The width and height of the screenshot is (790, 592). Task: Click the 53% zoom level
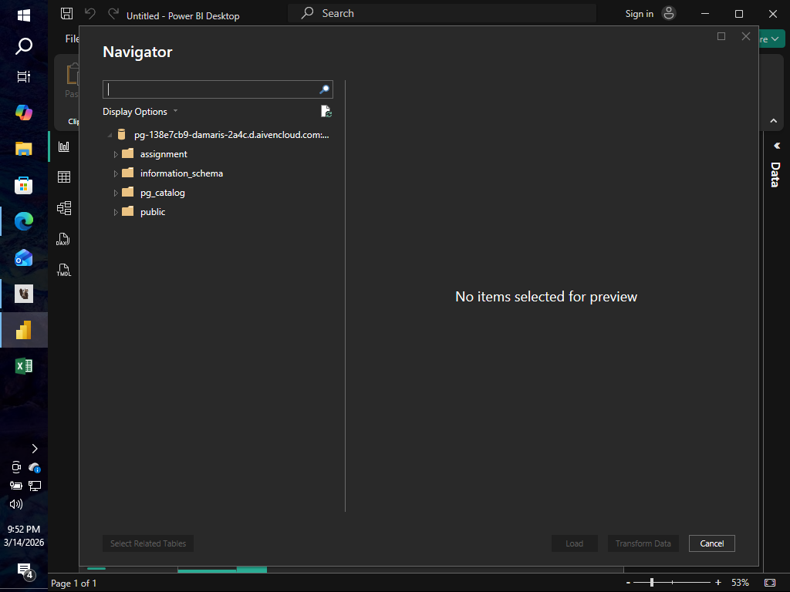point(740,583)
